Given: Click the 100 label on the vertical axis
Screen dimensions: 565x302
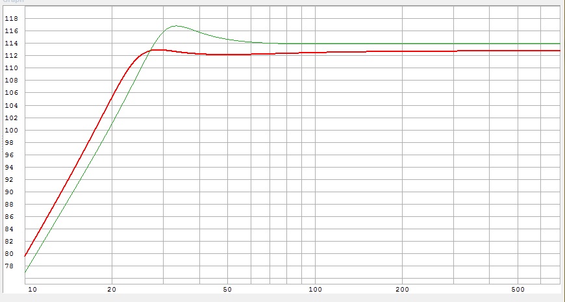Looking at the screenshot, I should (12, 130).
